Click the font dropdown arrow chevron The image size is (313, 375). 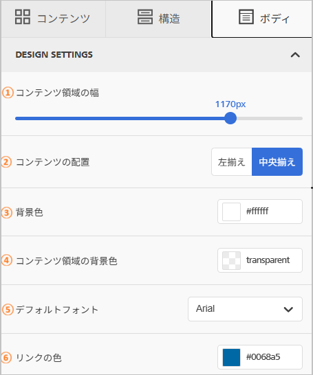click(x=288, y=310)
